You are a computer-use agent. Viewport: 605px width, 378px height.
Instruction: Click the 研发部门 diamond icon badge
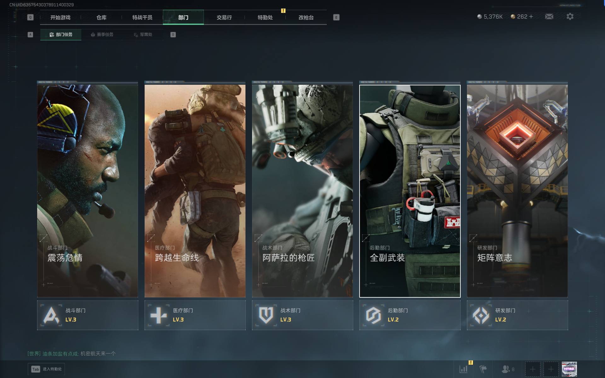[x=481, y=315]
